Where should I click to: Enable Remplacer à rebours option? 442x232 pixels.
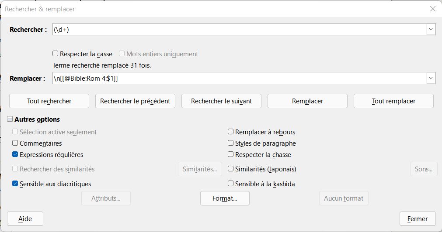coord(231,132)
